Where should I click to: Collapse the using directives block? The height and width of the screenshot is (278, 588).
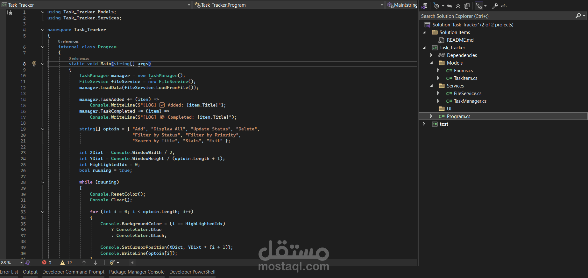click(x=43, y=12)
